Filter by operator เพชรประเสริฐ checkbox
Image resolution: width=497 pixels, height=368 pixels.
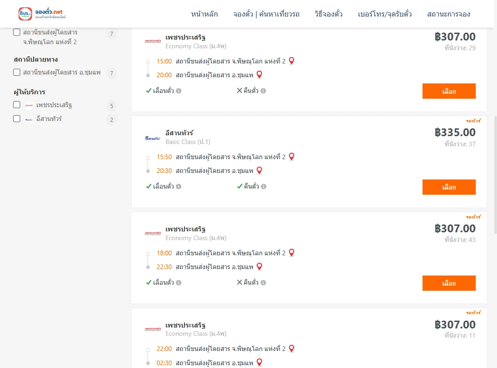pyautogui.click(x=17, y=104)
